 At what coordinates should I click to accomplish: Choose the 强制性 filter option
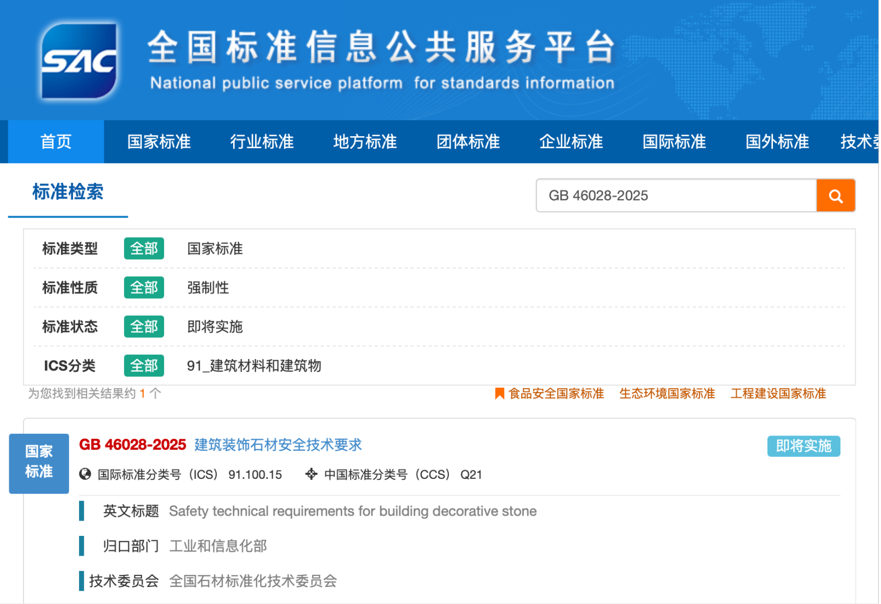(208, 288)
